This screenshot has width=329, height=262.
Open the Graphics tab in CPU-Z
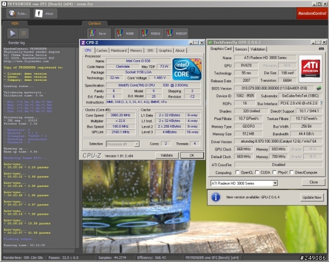click(x=165, y=50)
